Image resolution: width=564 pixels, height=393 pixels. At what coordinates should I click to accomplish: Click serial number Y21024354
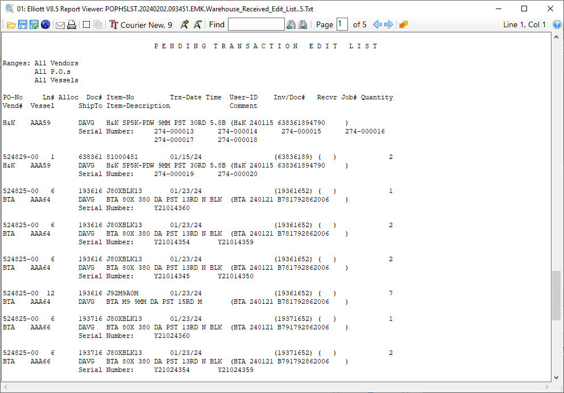[x=172, y=370]
